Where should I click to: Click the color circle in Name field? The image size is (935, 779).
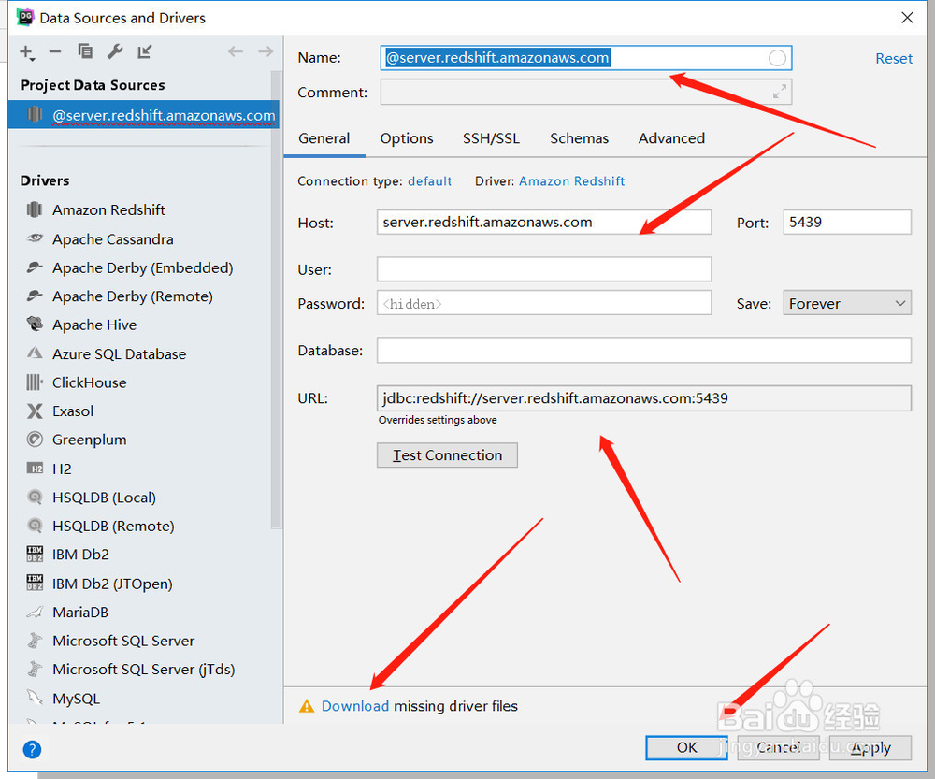[x=777, y=58]
